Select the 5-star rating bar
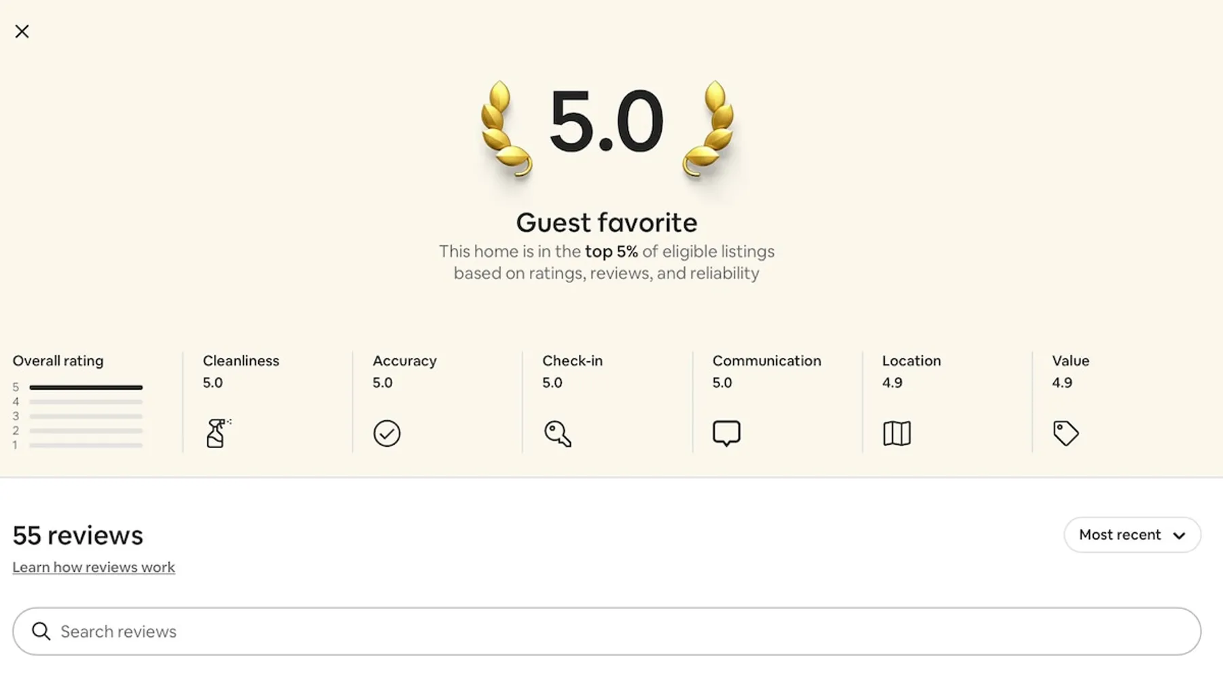Viewport: 1223px width, 679px height. tap(86, 387)
